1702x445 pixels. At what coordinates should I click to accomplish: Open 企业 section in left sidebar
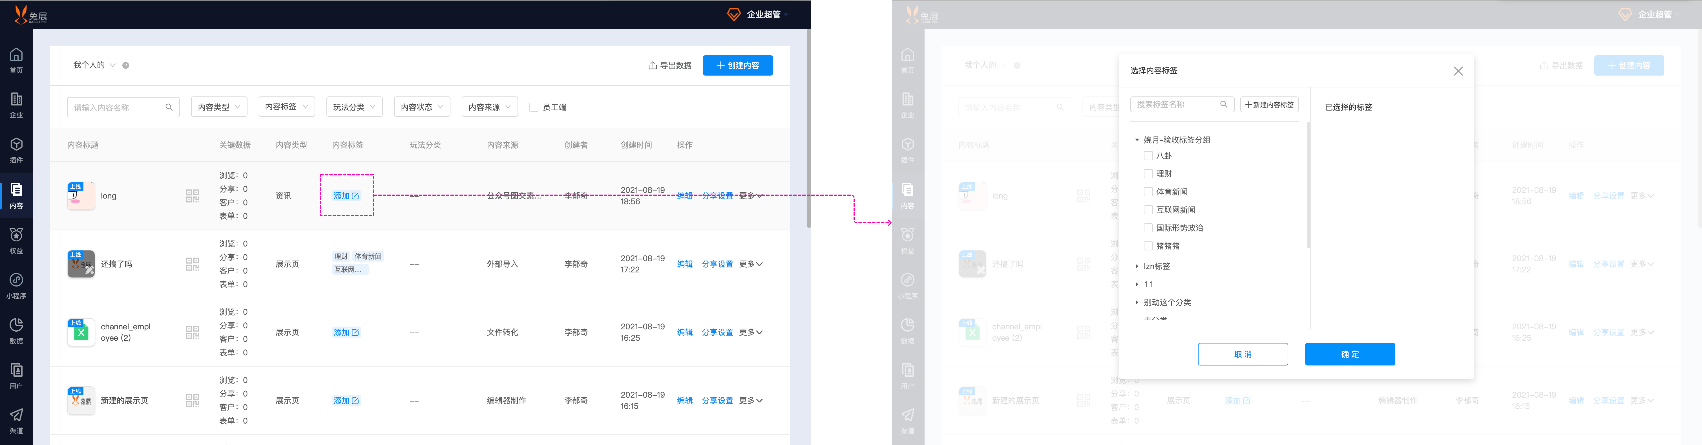[x=17, y=105]
